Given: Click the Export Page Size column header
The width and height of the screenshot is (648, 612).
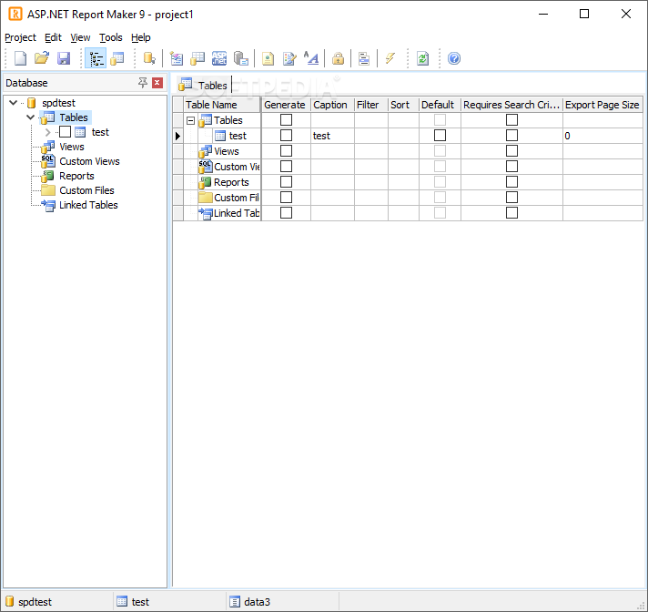Looking at the screenshot, I should coord(602,105).
